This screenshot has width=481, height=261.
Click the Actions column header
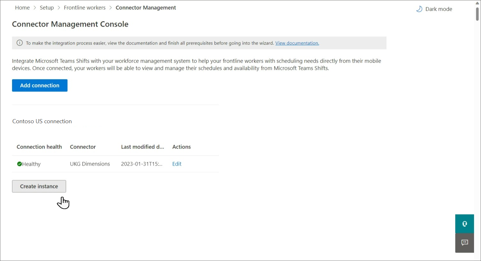[x=181, y=147]
